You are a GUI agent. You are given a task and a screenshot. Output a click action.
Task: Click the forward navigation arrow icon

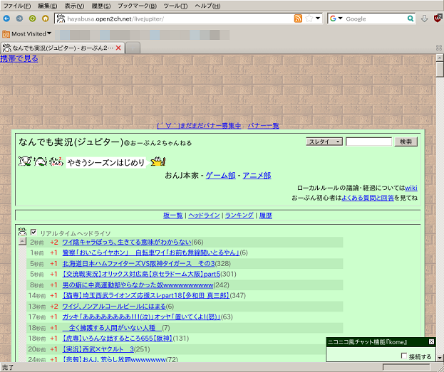click(19, 18)
